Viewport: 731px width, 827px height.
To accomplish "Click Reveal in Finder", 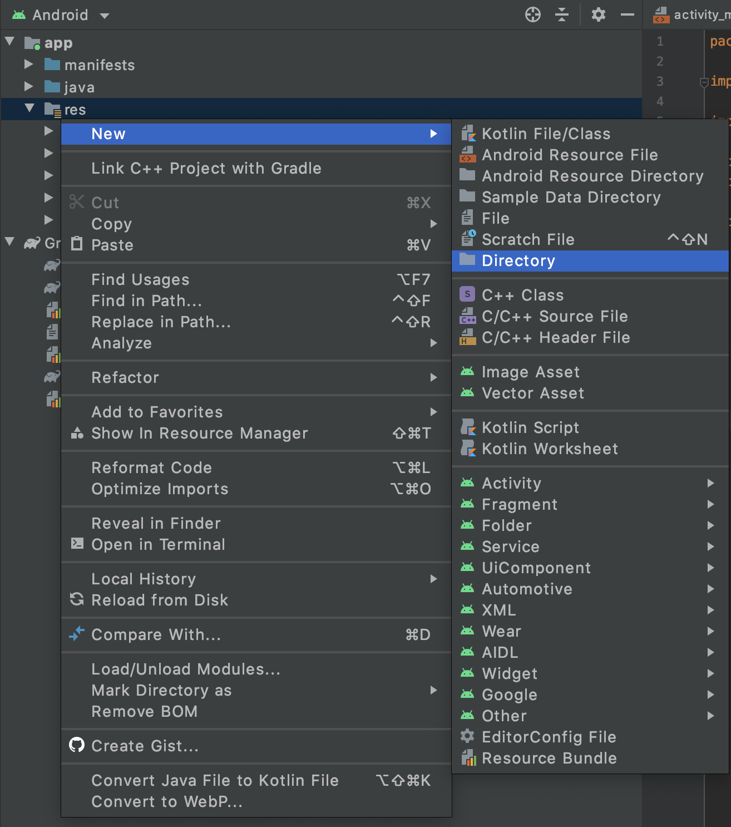I will (256, 524).
